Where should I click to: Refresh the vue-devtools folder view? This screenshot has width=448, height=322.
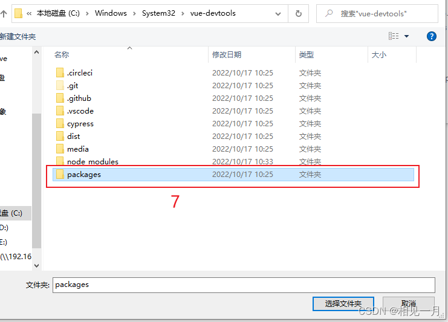298,13
